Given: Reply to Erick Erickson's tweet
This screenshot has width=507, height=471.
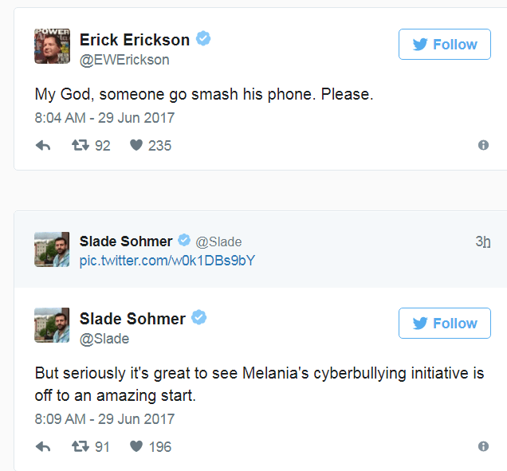Looking at the screenshot, I should click(43, 146).
